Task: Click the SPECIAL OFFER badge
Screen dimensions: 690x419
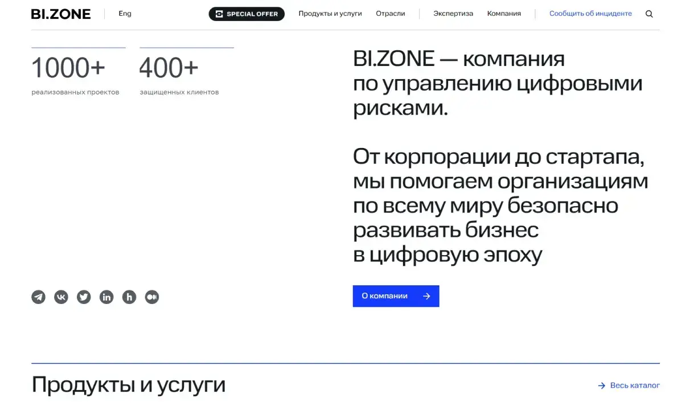Action: (247, 14)
